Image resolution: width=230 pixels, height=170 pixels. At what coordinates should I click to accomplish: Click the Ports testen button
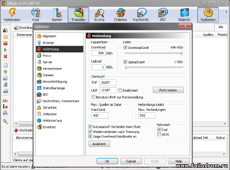[x=168, y=90]
